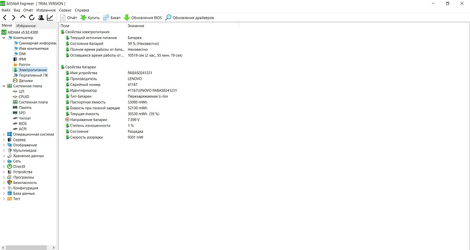This screenshot has height=250, width=470.
Task: Select Портативный ПК tree item
Action: (31, 76)
